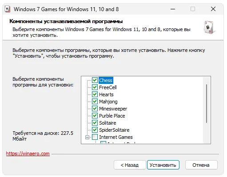This screenshot has width=227, height=177.
Task: Click the 'Требуется на диске: 227.5 Мбайт' text
Action: 43,136
